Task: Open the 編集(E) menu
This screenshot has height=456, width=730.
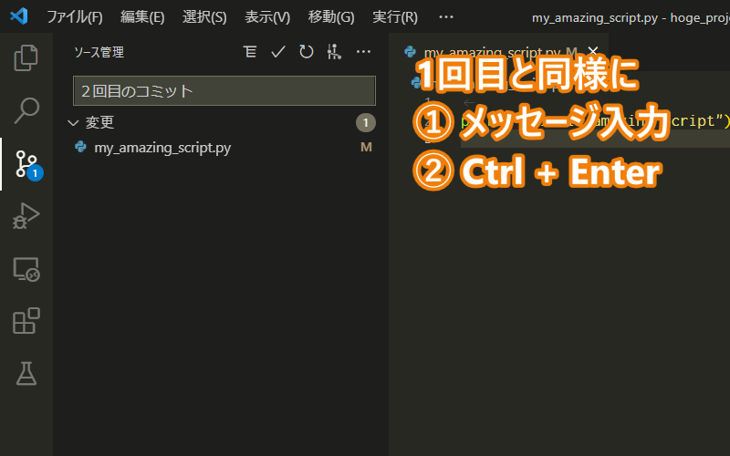Action: [142, 17]
